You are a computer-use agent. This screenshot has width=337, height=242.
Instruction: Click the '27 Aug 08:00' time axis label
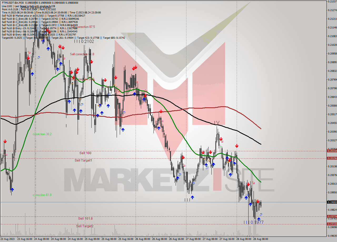(210, 239)
